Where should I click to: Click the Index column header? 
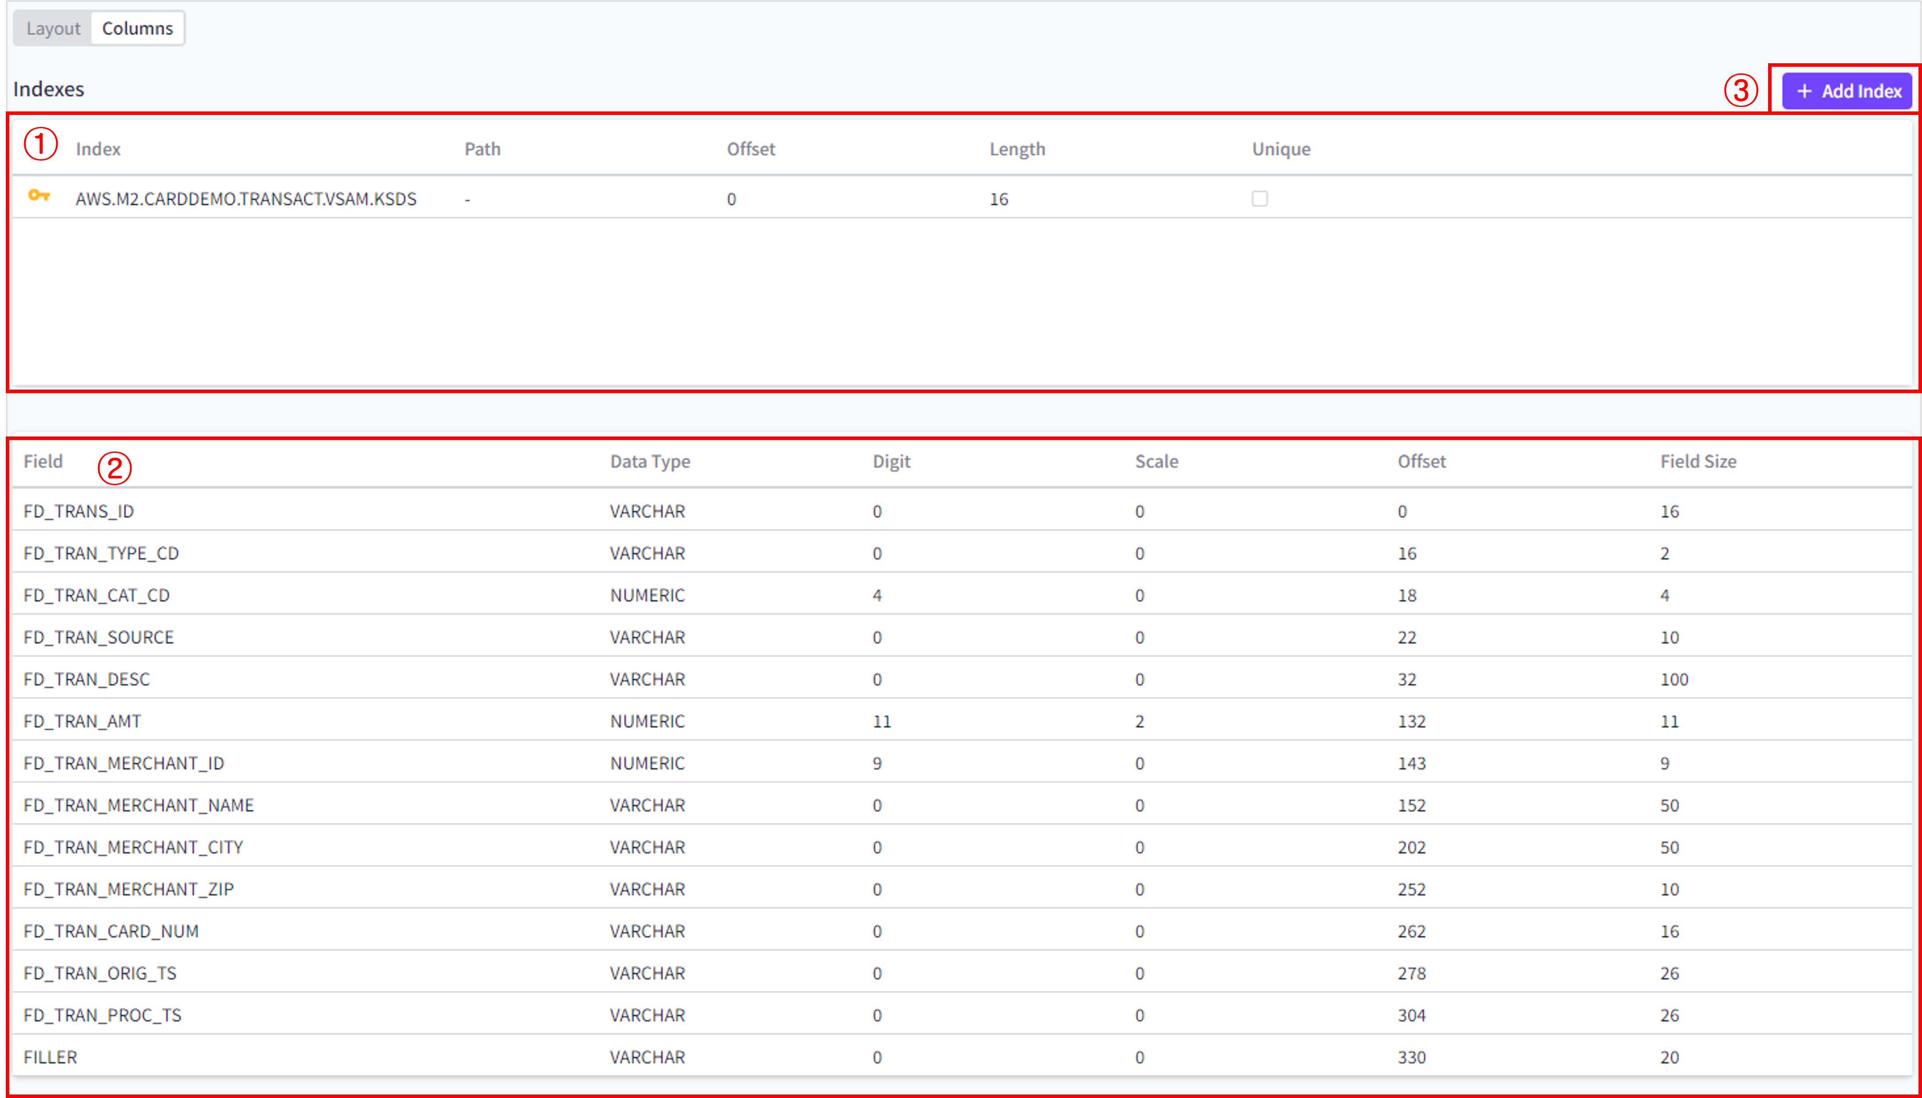tap(98, 149)
